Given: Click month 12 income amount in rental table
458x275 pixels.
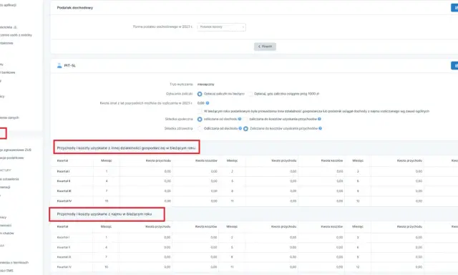Looking at the screenshot, I should coord(419,267).
